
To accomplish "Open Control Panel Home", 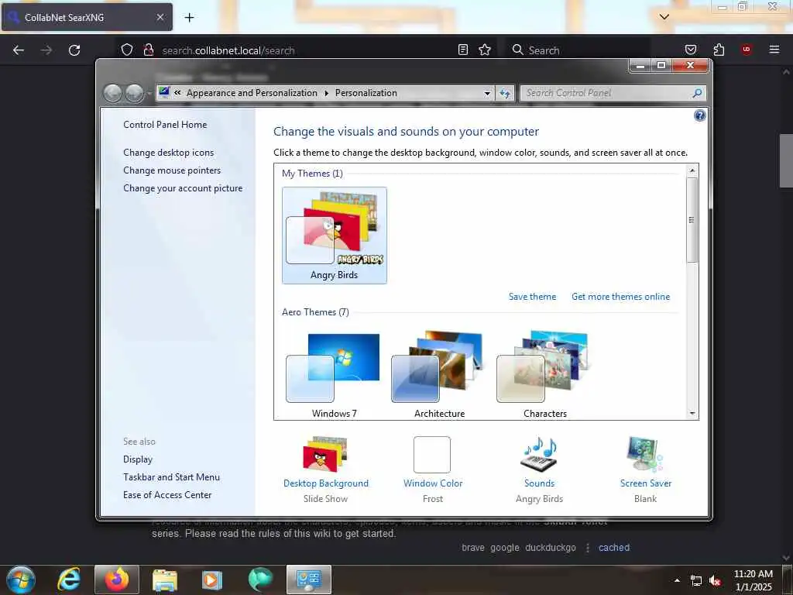I will 165,125.
